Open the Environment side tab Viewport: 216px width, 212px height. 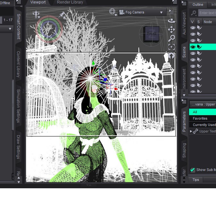[184, 79]
